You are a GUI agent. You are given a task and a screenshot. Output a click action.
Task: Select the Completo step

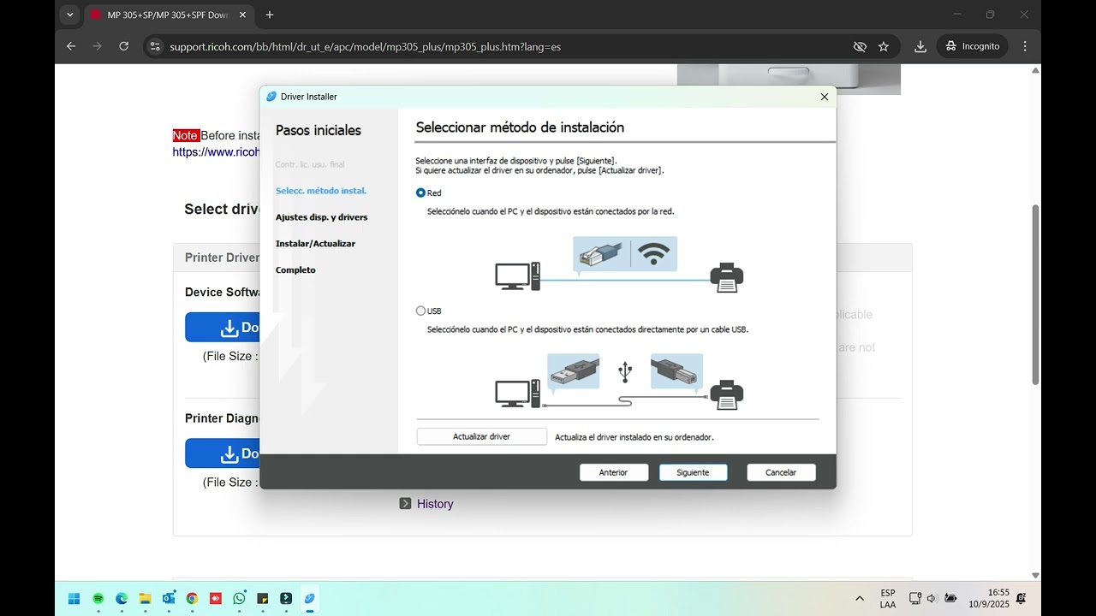point(295,270)
